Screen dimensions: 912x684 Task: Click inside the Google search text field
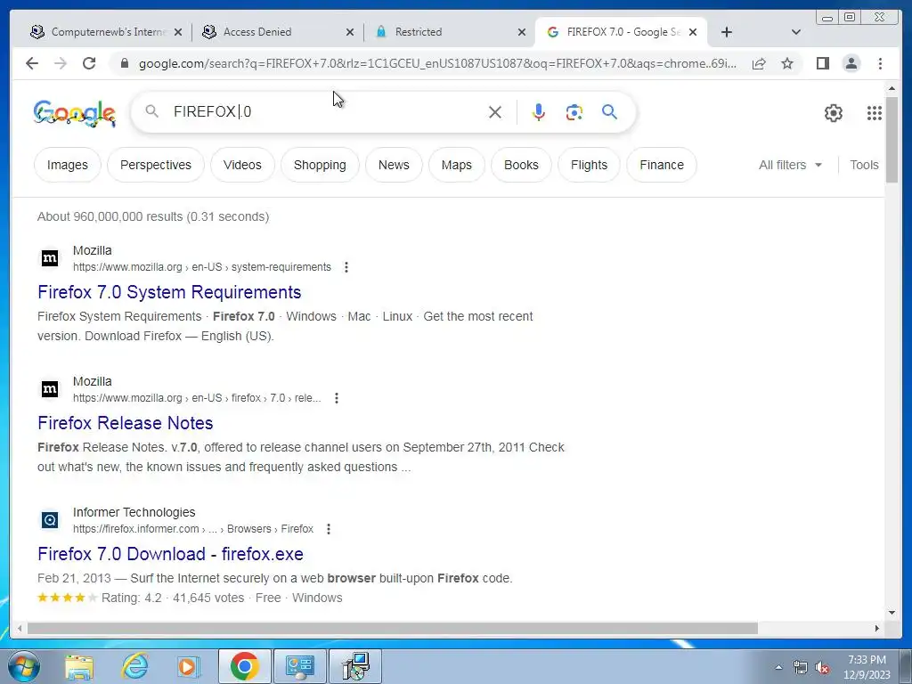coord(326,111)
